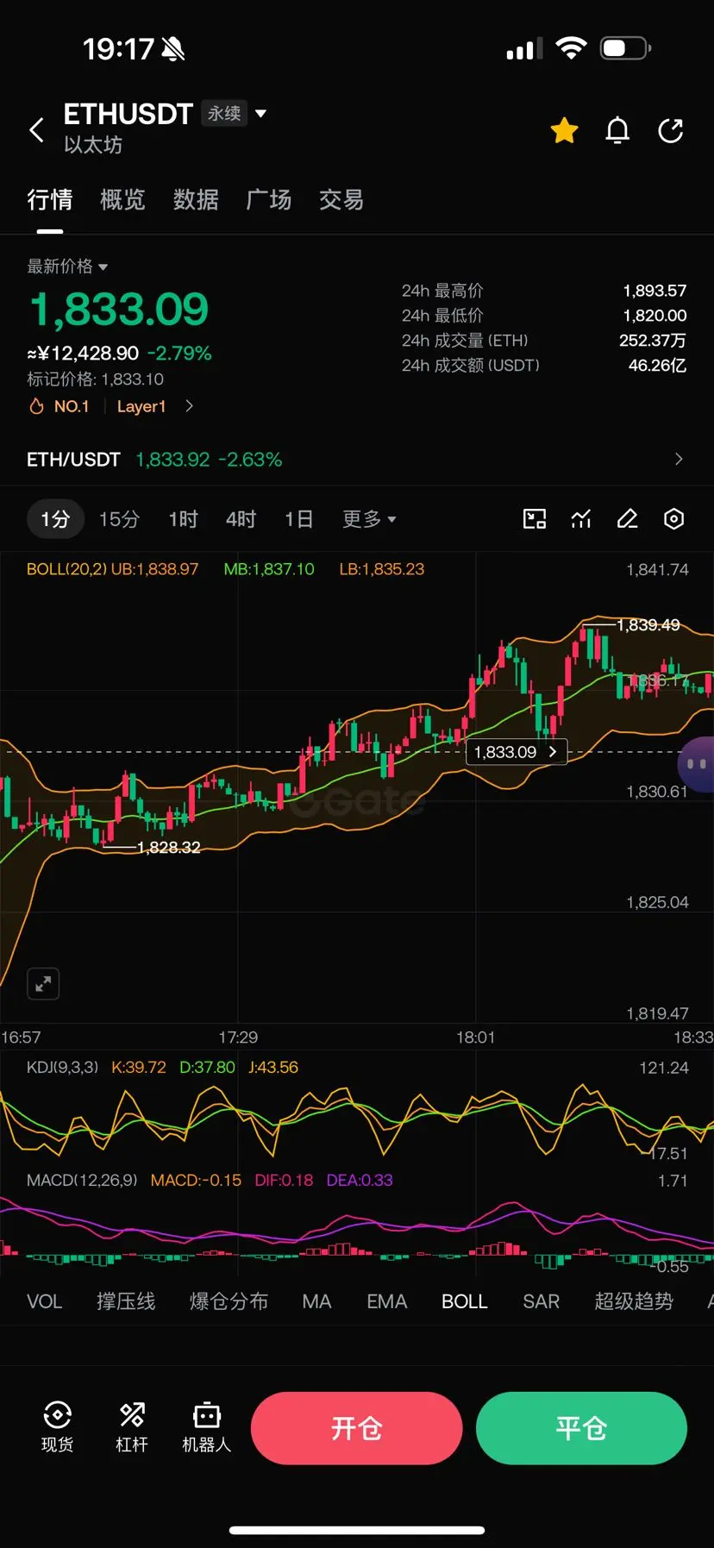This screenshot has height=1548, width=714.
Task: Toggle the yellow favorite star
Action: 565,130
